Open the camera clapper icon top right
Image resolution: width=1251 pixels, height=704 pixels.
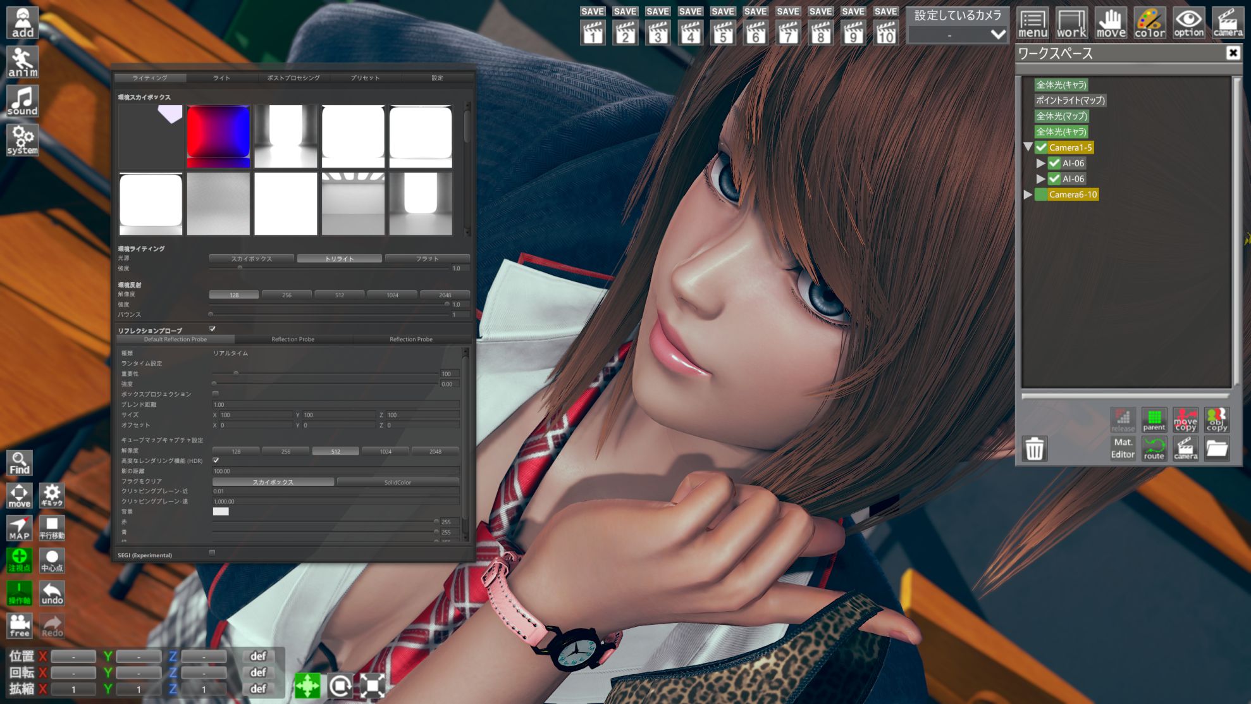point(1228,23)
